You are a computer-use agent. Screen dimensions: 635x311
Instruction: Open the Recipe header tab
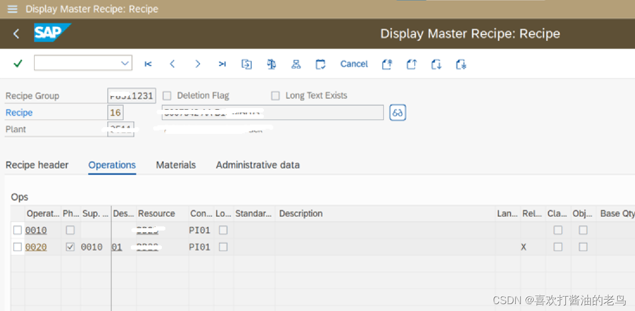[37, 165]
